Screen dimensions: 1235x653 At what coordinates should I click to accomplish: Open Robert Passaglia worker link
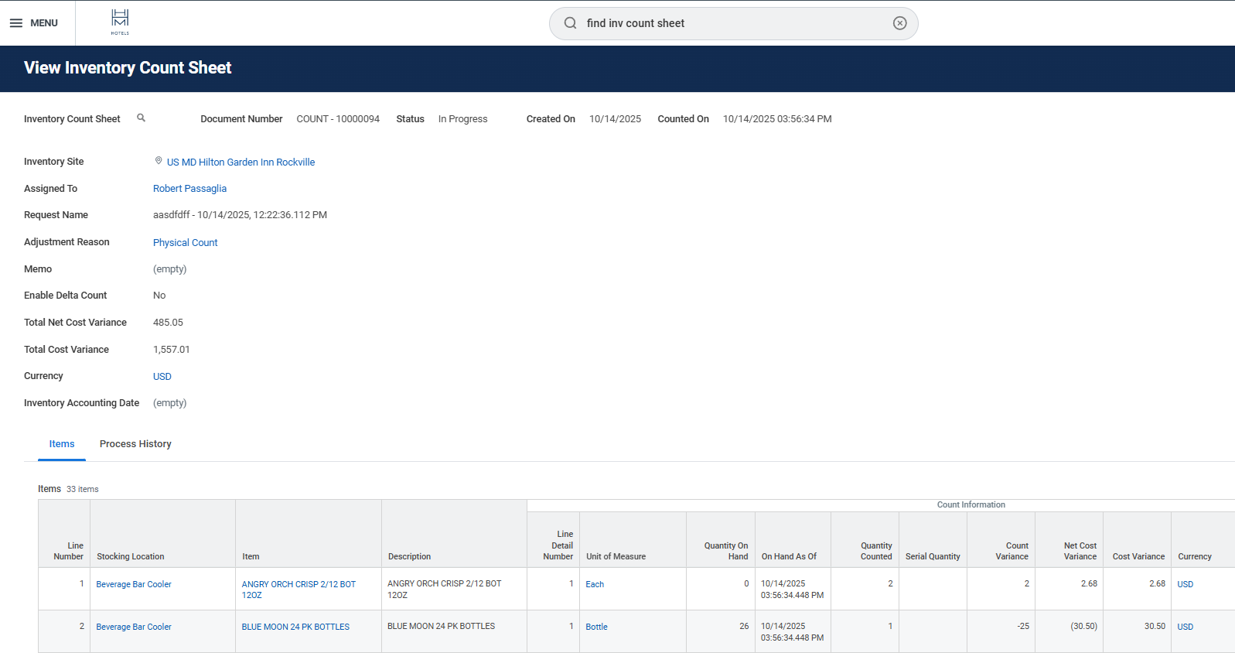189,189
